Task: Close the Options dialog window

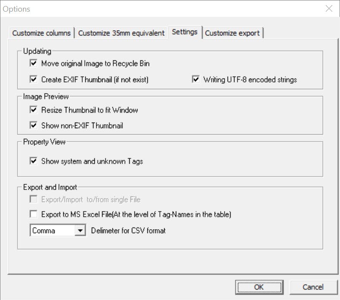Action: [x=329, y=9]
